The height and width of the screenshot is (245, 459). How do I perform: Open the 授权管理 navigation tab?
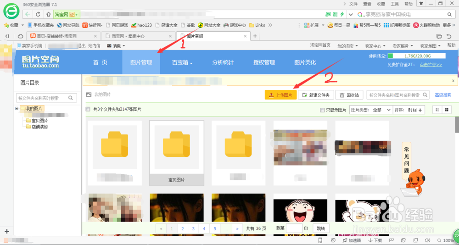tap(264, 62)
